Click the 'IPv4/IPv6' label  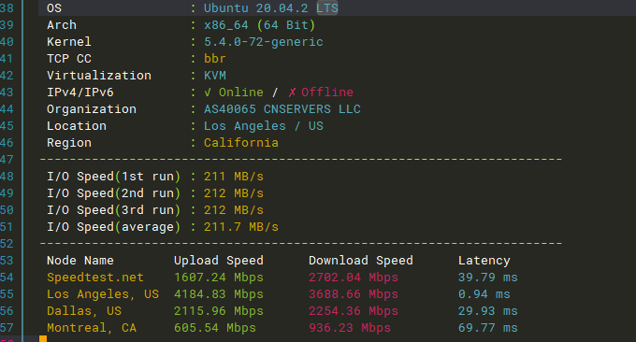point(79,93)
